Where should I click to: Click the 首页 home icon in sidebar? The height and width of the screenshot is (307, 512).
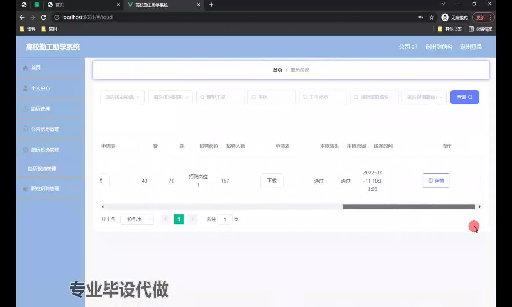tap(25, 68)
